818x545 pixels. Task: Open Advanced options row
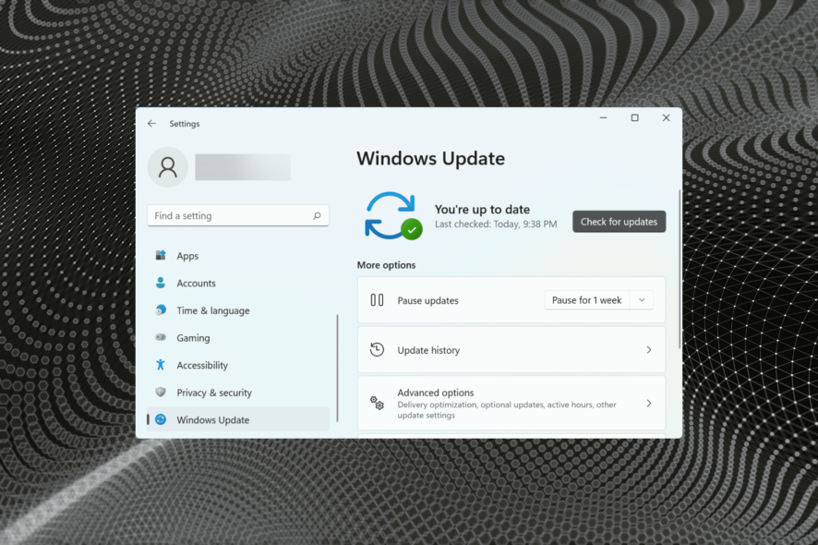coord(511,403)
